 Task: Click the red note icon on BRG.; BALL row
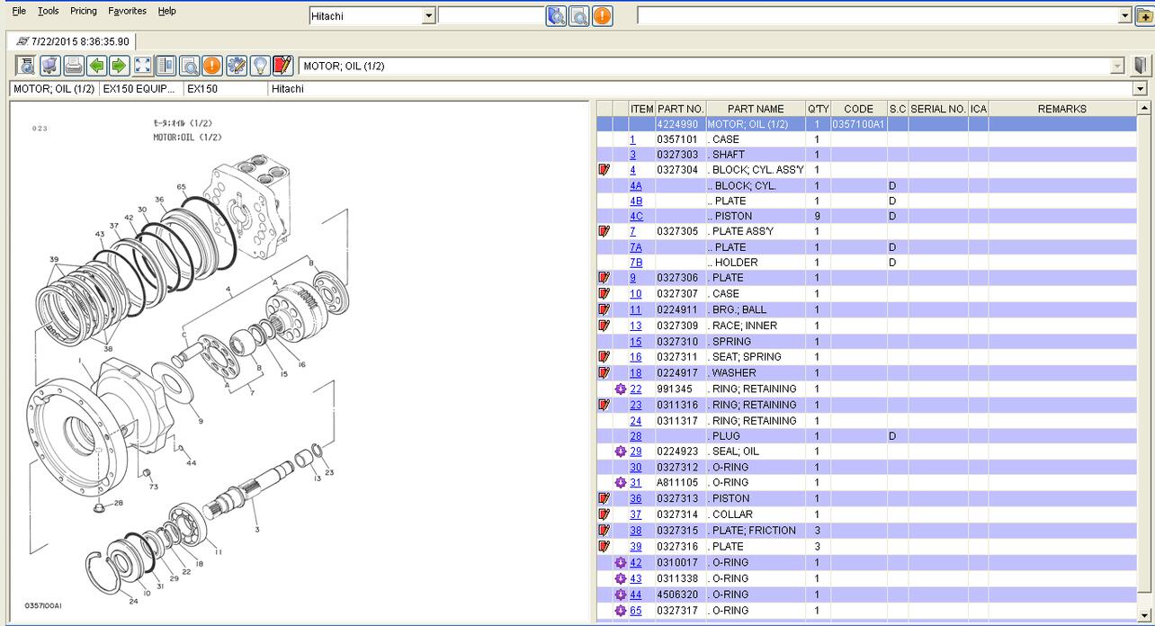point(604,309)
